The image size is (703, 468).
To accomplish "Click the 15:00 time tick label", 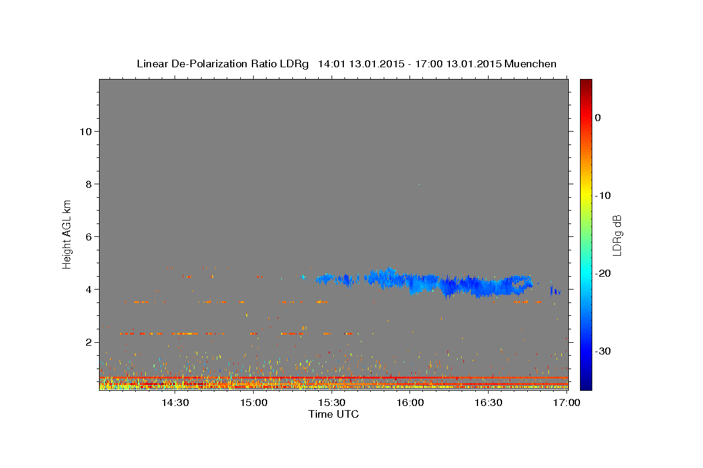I will (254, 403).
